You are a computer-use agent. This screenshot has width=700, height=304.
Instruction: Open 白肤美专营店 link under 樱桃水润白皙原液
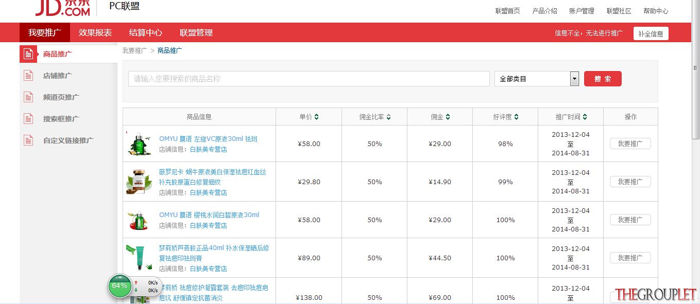209,225
